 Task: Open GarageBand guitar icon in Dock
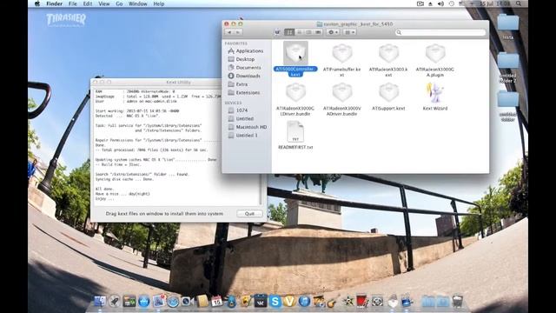point(333,302)
